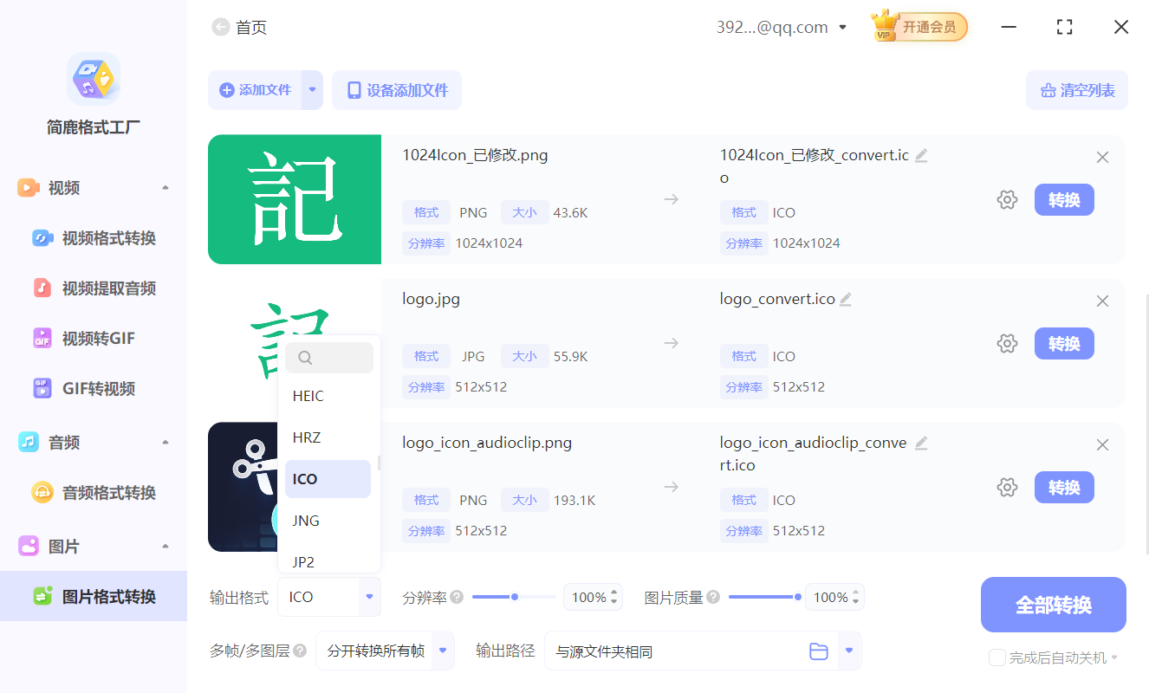Enable 完成后自动关机 shutdown option
Image resolution: width=1149 pixels, height=693 pixels.
[x=996, y=657]
